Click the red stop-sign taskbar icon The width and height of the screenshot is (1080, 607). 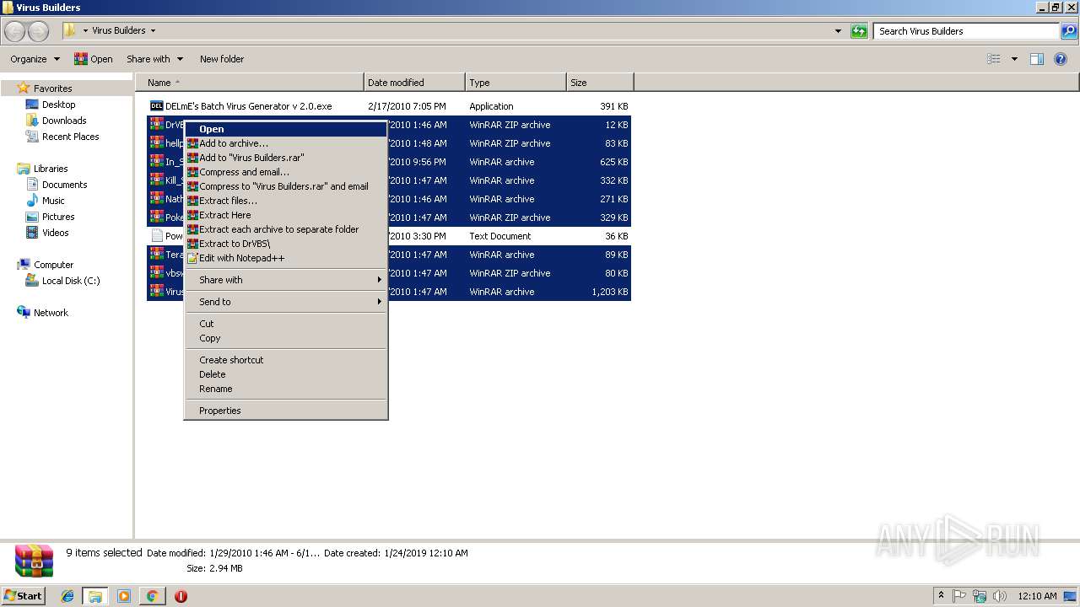coord(181,596)
